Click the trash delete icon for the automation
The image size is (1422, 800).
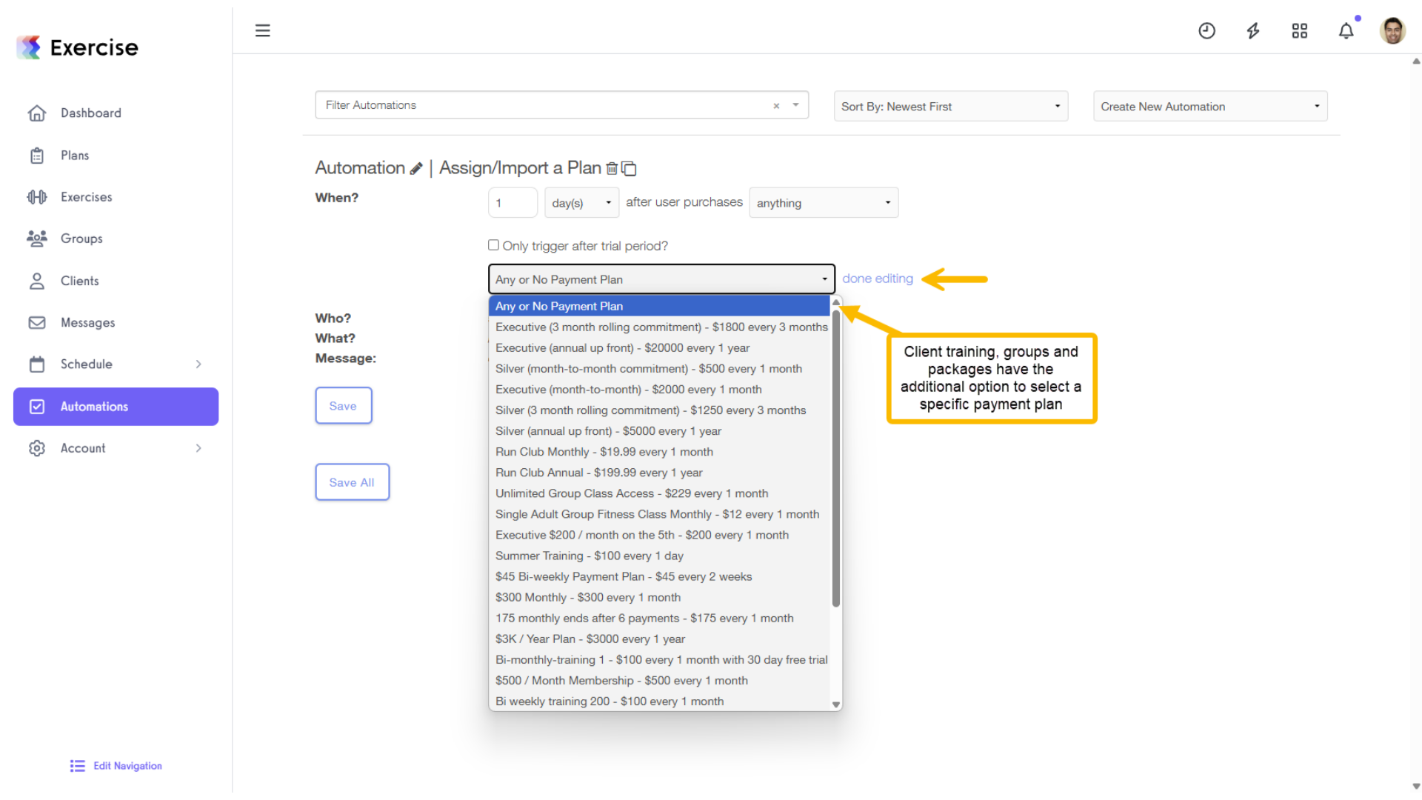[612, 168]
